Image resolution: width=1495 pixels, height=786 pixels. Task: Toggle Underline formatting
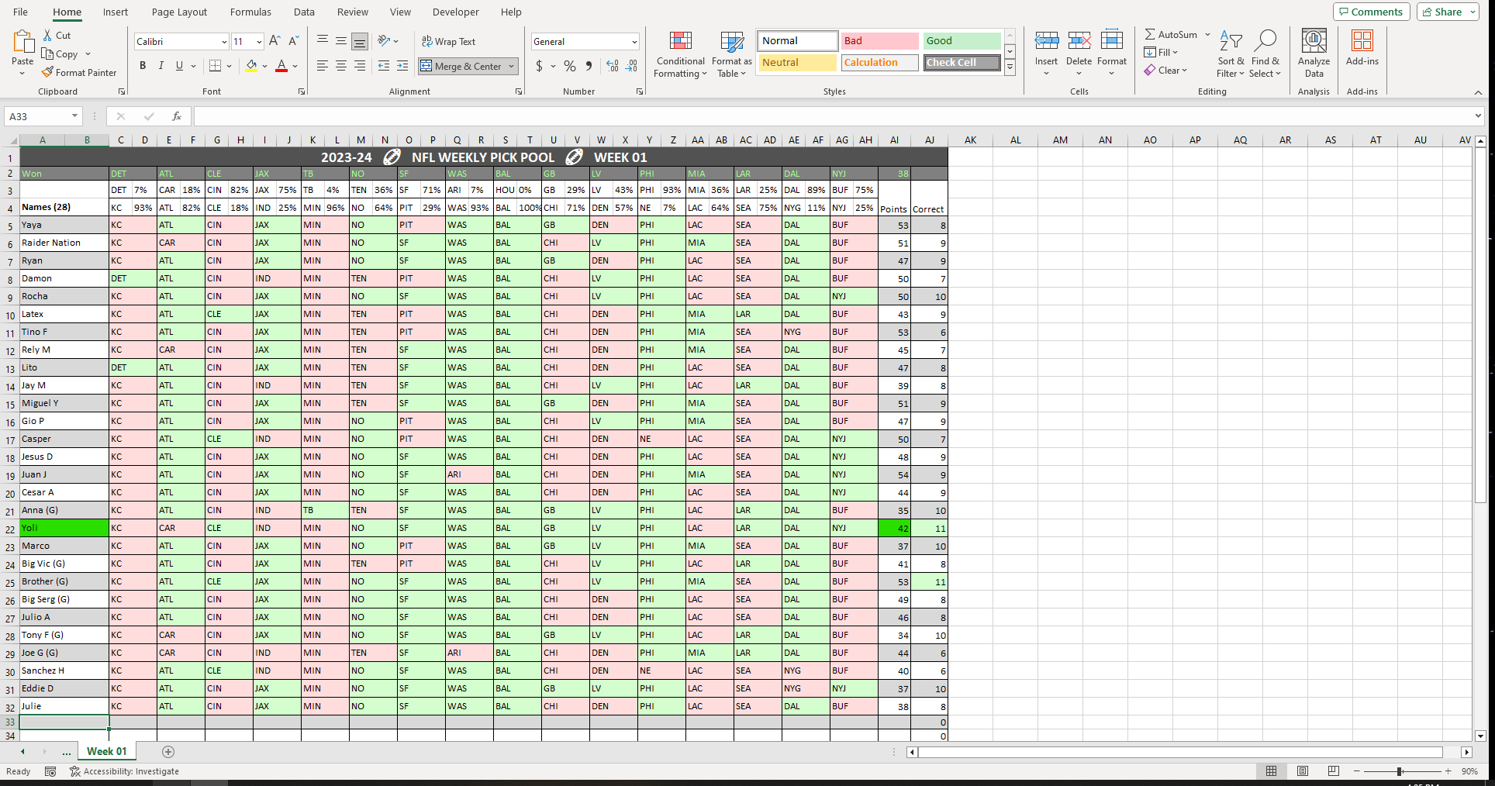click(x=180, y=66)
